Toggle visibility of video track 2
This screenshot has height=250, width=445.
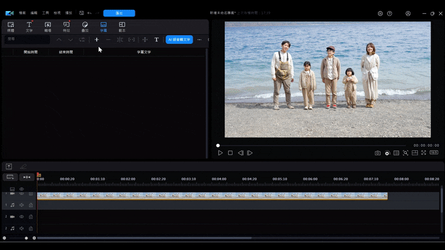pos(22,217)
